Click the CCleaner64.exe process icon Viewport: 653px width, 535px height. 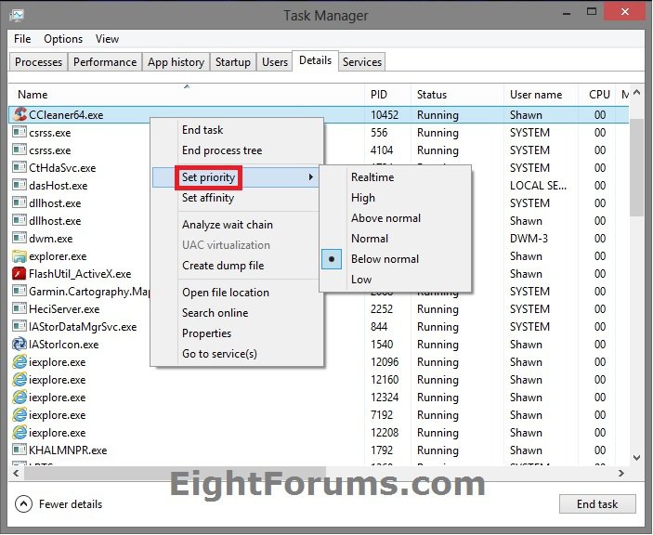20,115
